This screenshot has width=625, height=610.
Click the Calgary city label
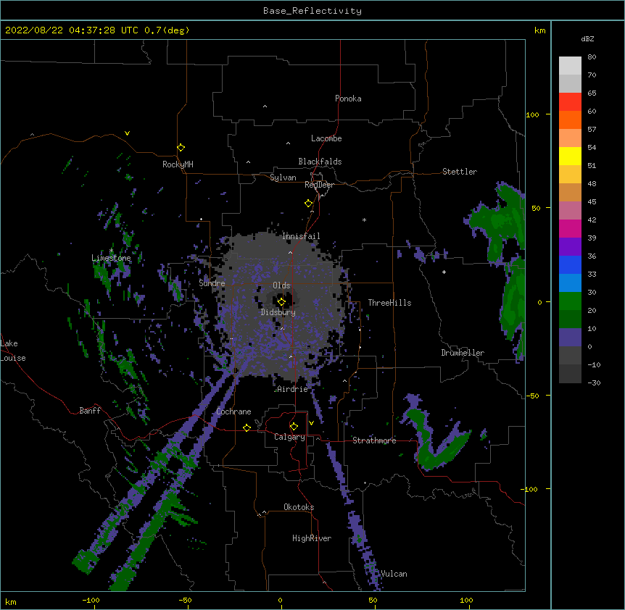[x=289, y=437]
